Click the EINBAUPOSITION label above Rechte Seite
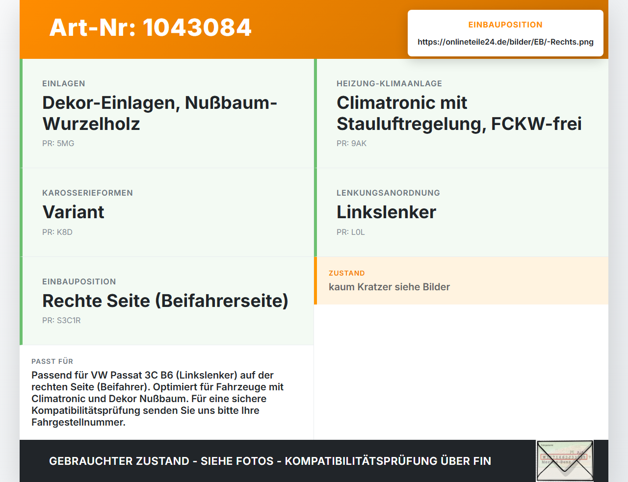The width and height of the screenshot is (628, 482). [79, 282]
